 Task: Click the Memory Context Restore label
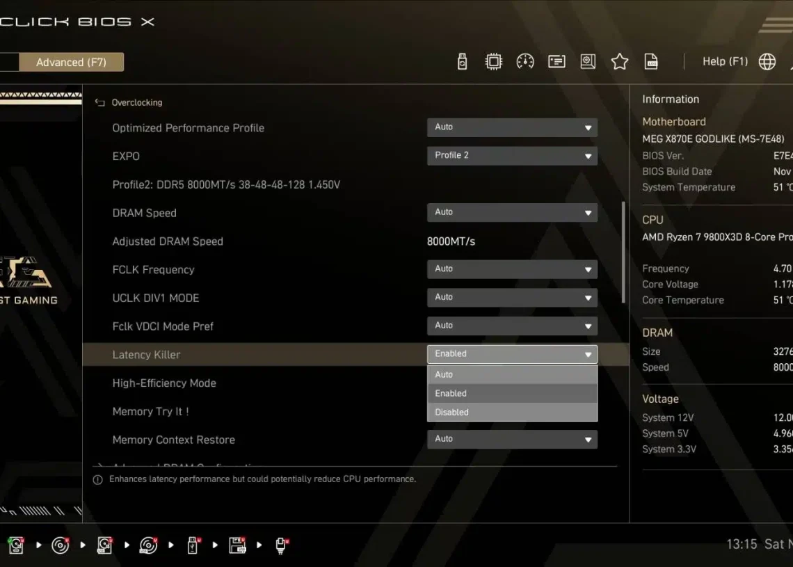click(x=173, y=440)
